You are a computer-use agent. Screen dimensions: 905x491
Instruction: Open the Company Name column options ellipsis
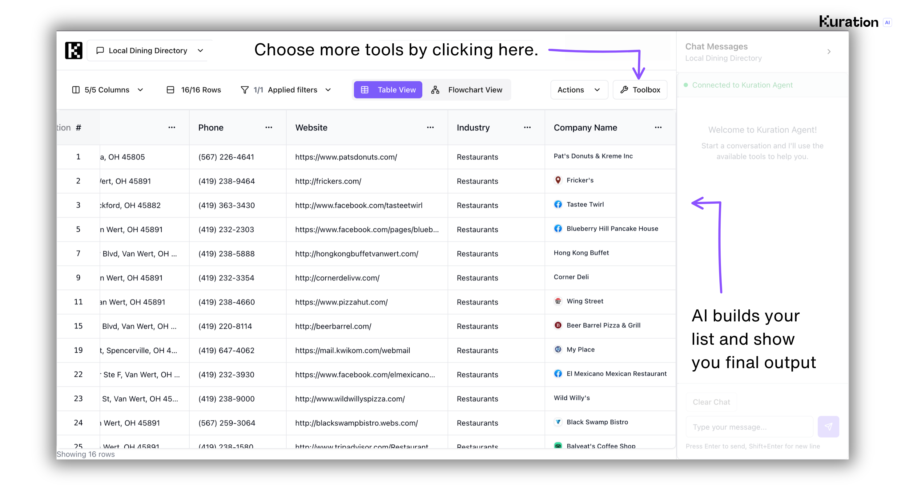(x=658, y=127)
